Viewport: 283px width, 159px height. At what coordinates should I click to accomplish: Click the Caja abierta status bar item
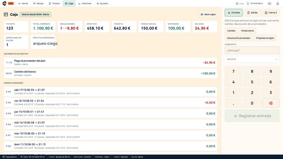pyautogui.click(x=9, y=157)
